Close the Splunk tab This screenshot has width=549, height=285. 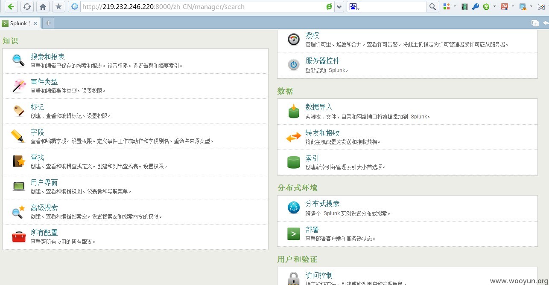pos(35,23)
